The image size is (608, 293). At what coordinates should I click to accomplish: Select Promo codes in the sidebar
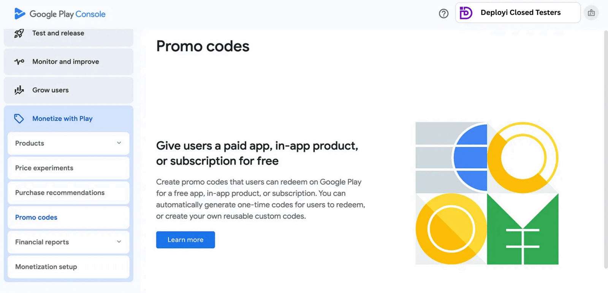tap(36, 217)
